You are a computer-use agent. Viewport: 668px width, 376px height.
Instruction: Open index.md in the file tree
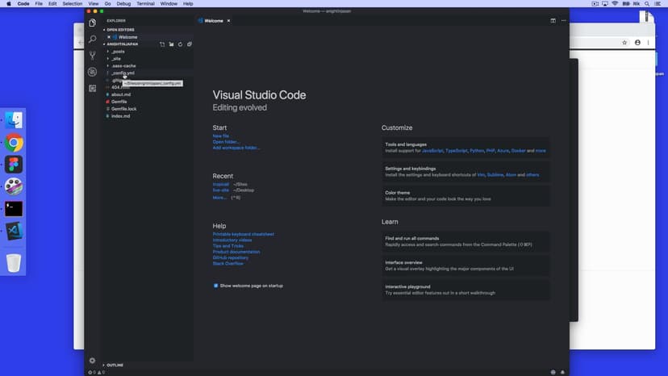coord(120,116)
